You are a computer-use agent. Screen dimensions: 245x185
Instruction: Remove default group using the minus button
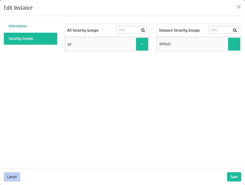click(x=234, y=44)
